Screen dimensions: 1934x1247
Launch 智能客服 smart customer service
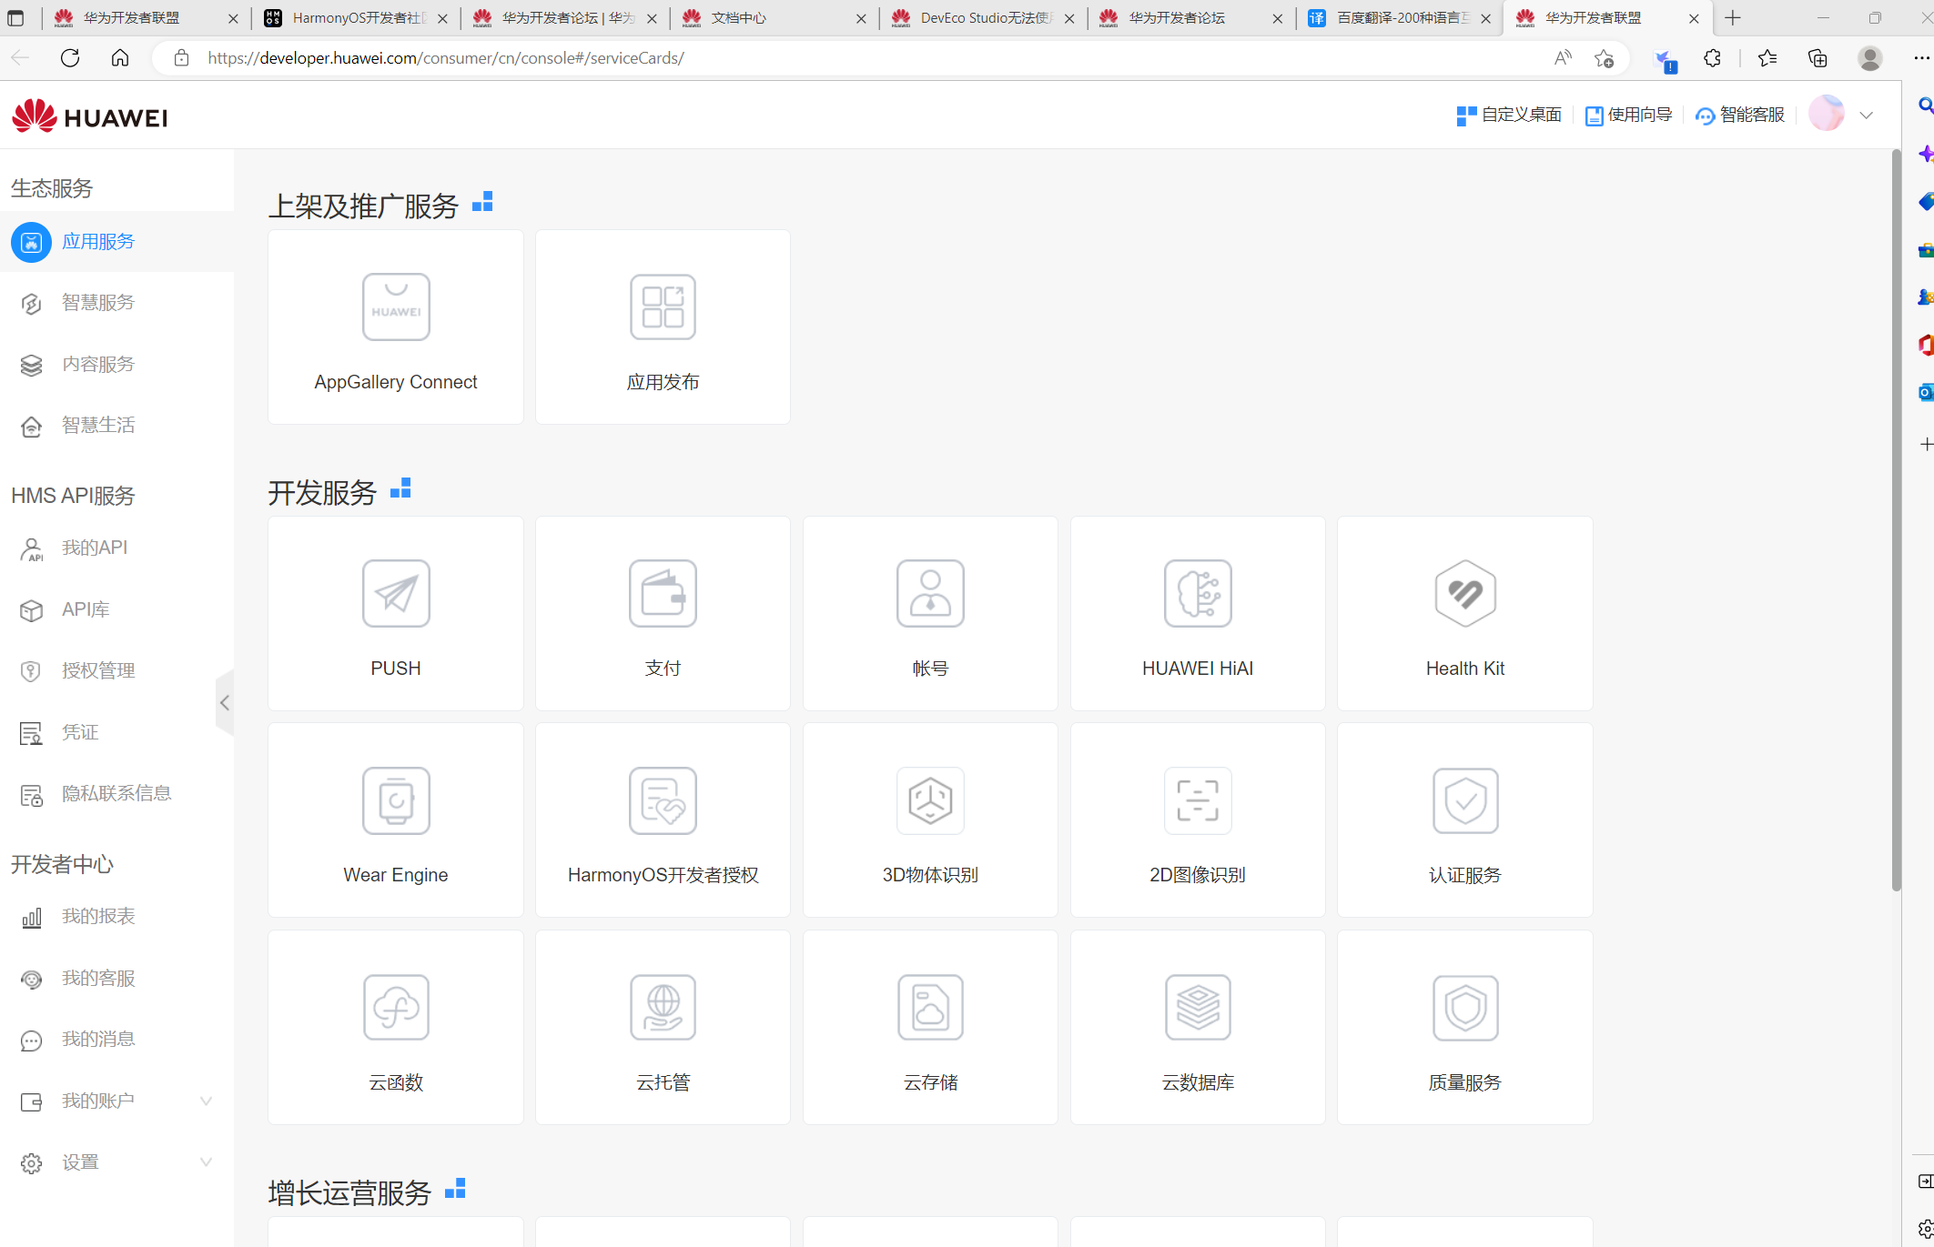(x=1738, y=115)
